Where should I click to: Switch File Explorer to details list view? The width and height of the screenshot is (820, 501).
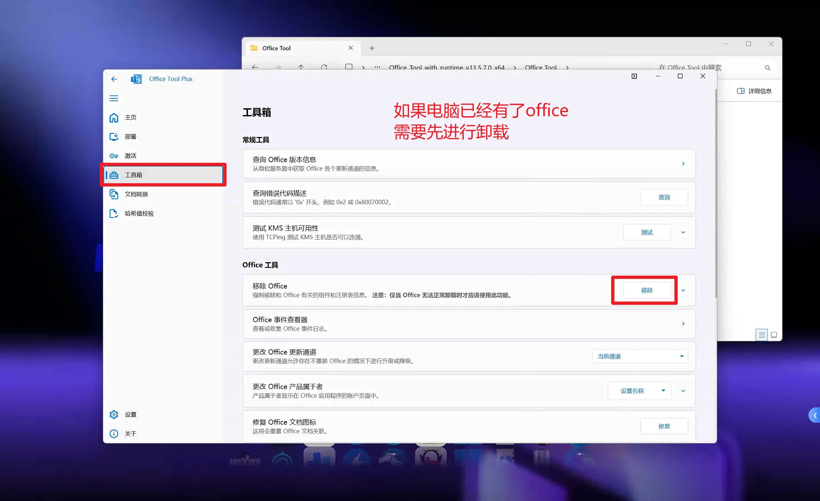click(x=762, y=334)
